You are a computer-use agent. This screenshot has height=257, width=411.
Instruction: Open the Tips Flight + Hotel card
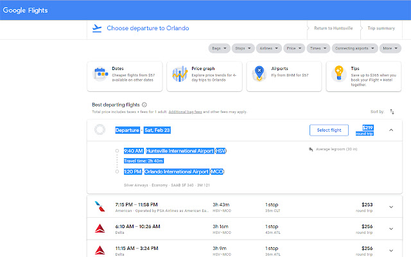click(363, 76)
